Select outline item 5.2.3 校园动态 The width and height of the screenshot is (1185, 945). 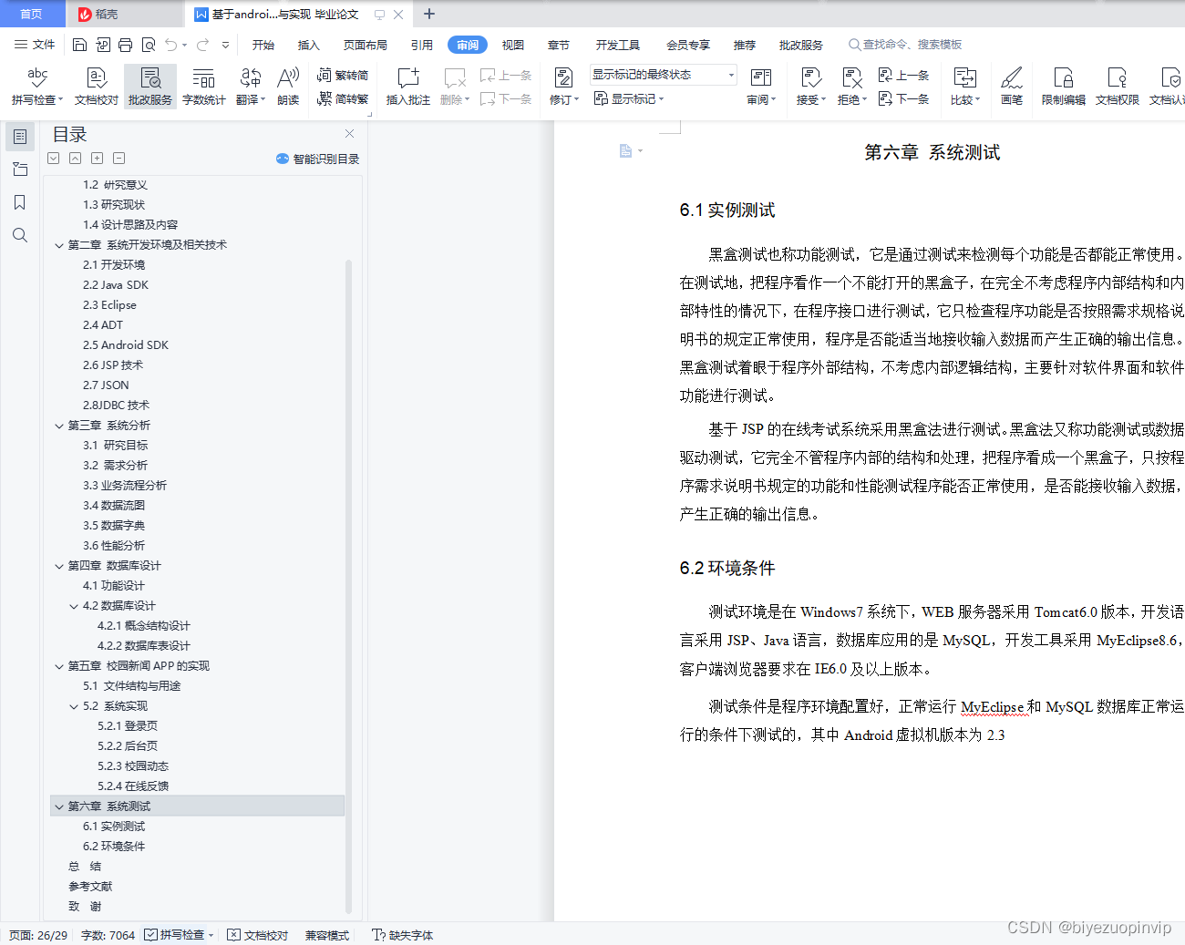pyautogui.click(x=133, y=766)
